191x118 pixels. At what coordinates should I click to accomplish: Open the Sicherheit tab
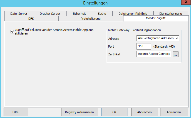point(79,14)
